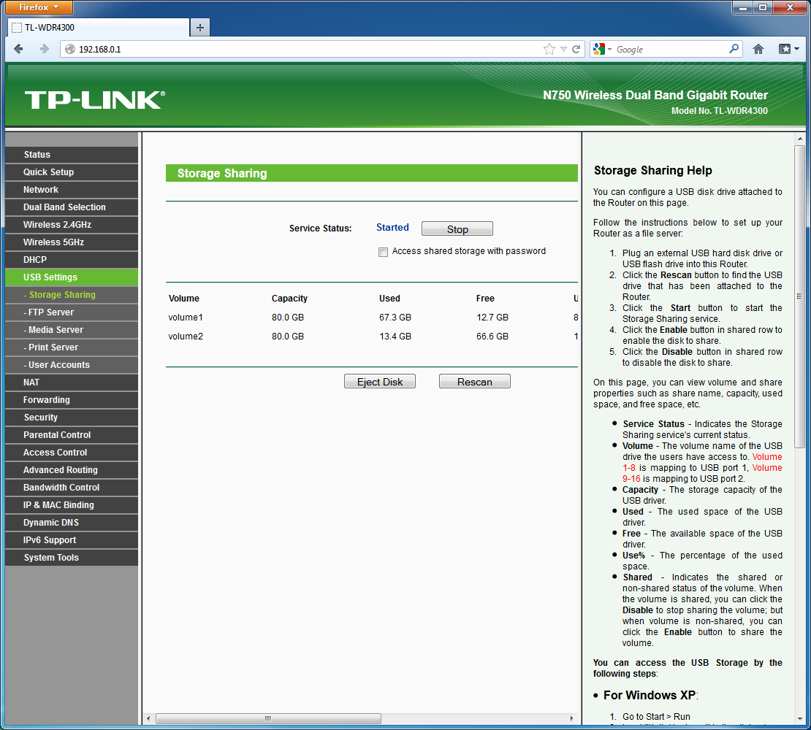Click the search magnifier icon

[x=734, y=49]
